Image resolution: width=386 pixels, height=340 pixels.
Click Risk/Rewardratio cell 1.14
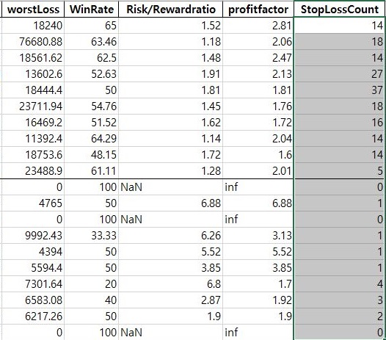(x=170, y=139)
